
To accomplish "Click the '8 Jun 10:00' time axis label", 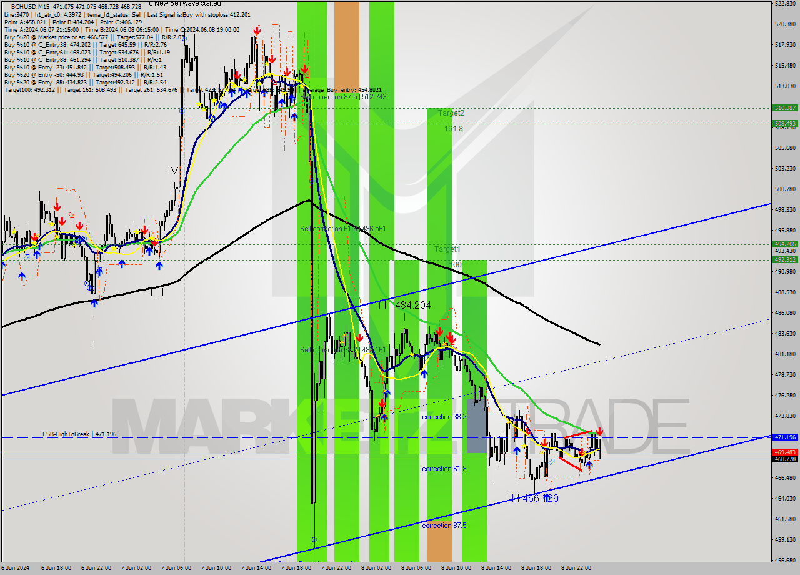I will pos(456,568).
